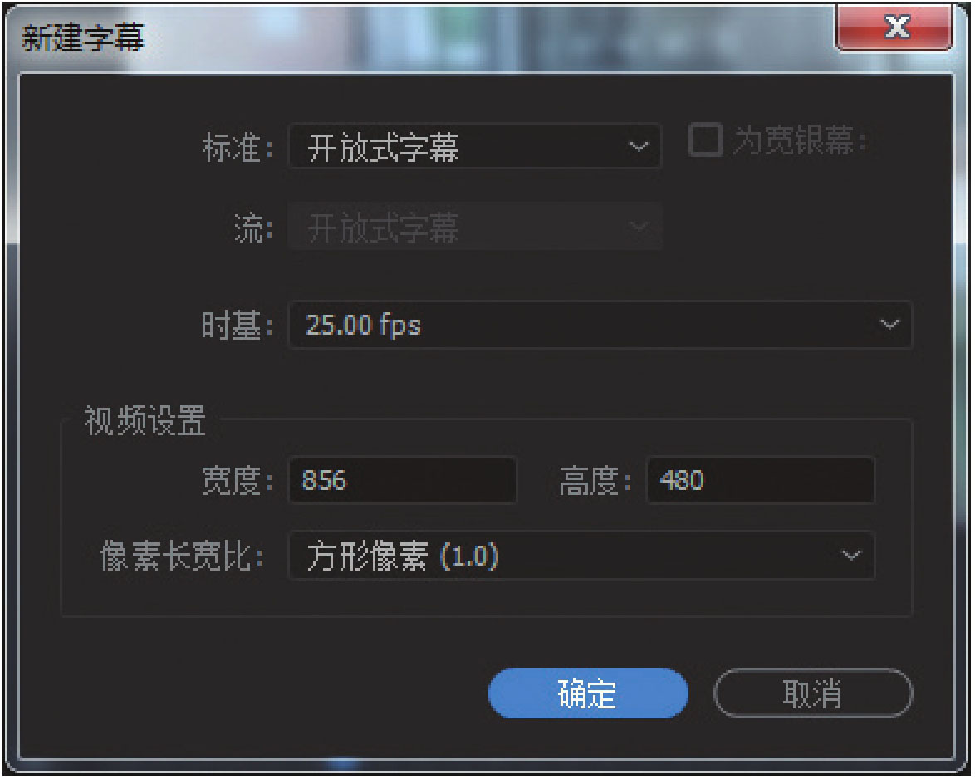Viewport: 975px width, 779px height.
Task: Close the 新建字幕 dialog window
Action: tap(894, 27)
